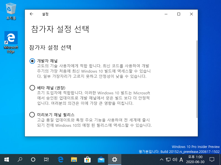The height and width of the screenshot is (165, 221).
Task: Open Microsoft Edge from the taskbar
Action: [x=60, y=159]
